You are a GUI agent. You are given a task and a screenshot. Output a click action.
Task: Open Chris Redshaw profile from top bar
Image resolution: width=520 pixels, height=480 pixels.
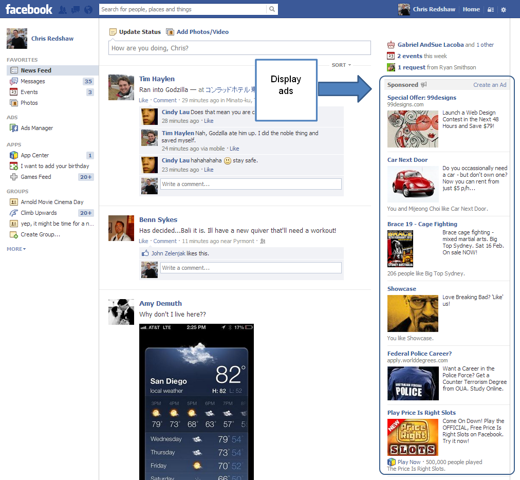(x=434, y=9)
